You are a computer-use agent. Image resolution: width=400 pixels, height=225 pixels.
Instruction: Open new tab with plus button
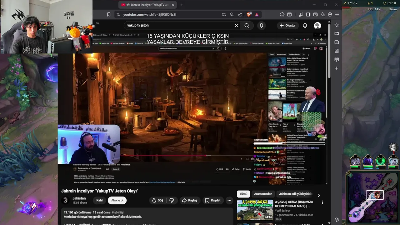click(182, 5)
